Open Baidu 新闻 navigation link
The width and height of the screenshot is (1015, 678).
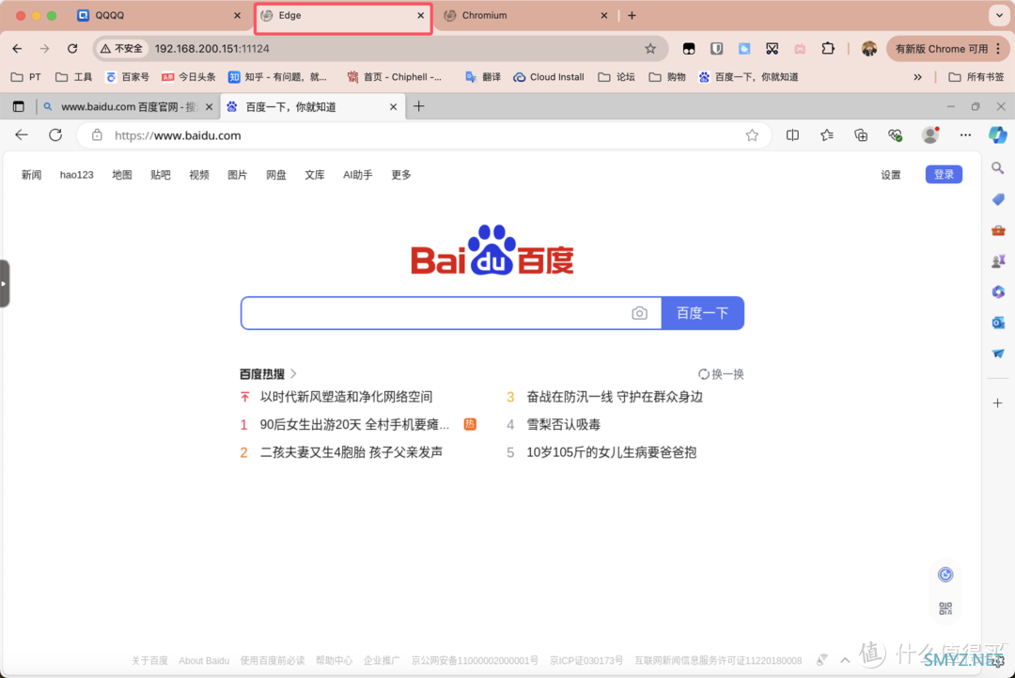click(x=31, y=175)
